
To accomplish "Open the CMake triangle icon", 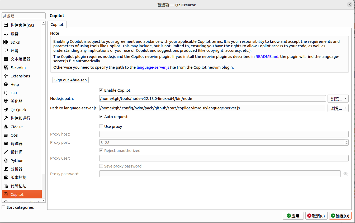I will (x=6, y=127).
